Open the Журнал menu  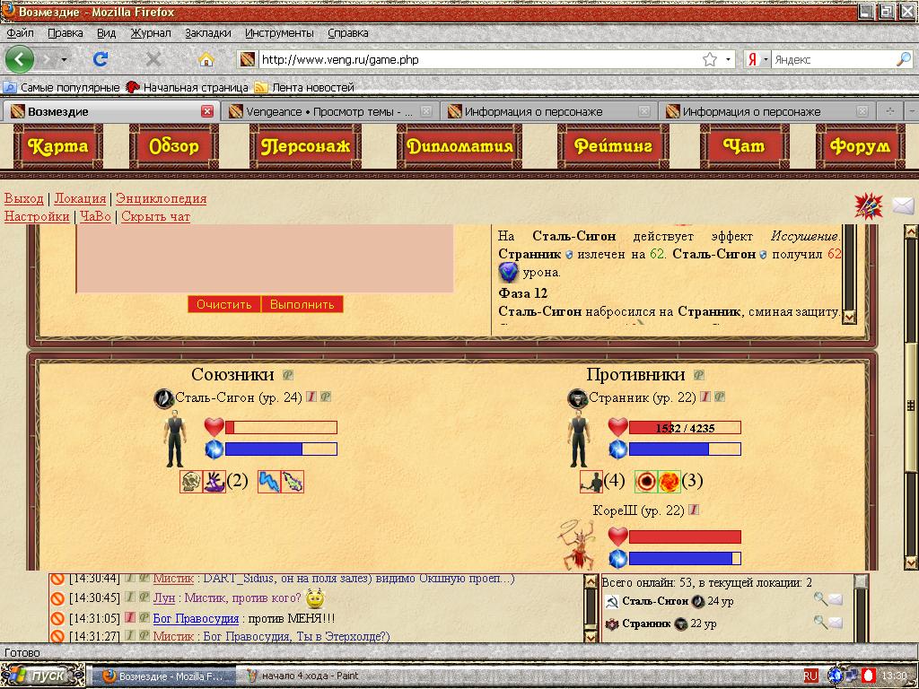point(151,33)
